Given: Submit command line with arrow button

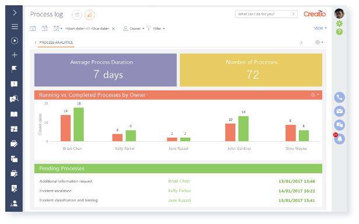Looking at the screenshot, I should click(294, 14).
